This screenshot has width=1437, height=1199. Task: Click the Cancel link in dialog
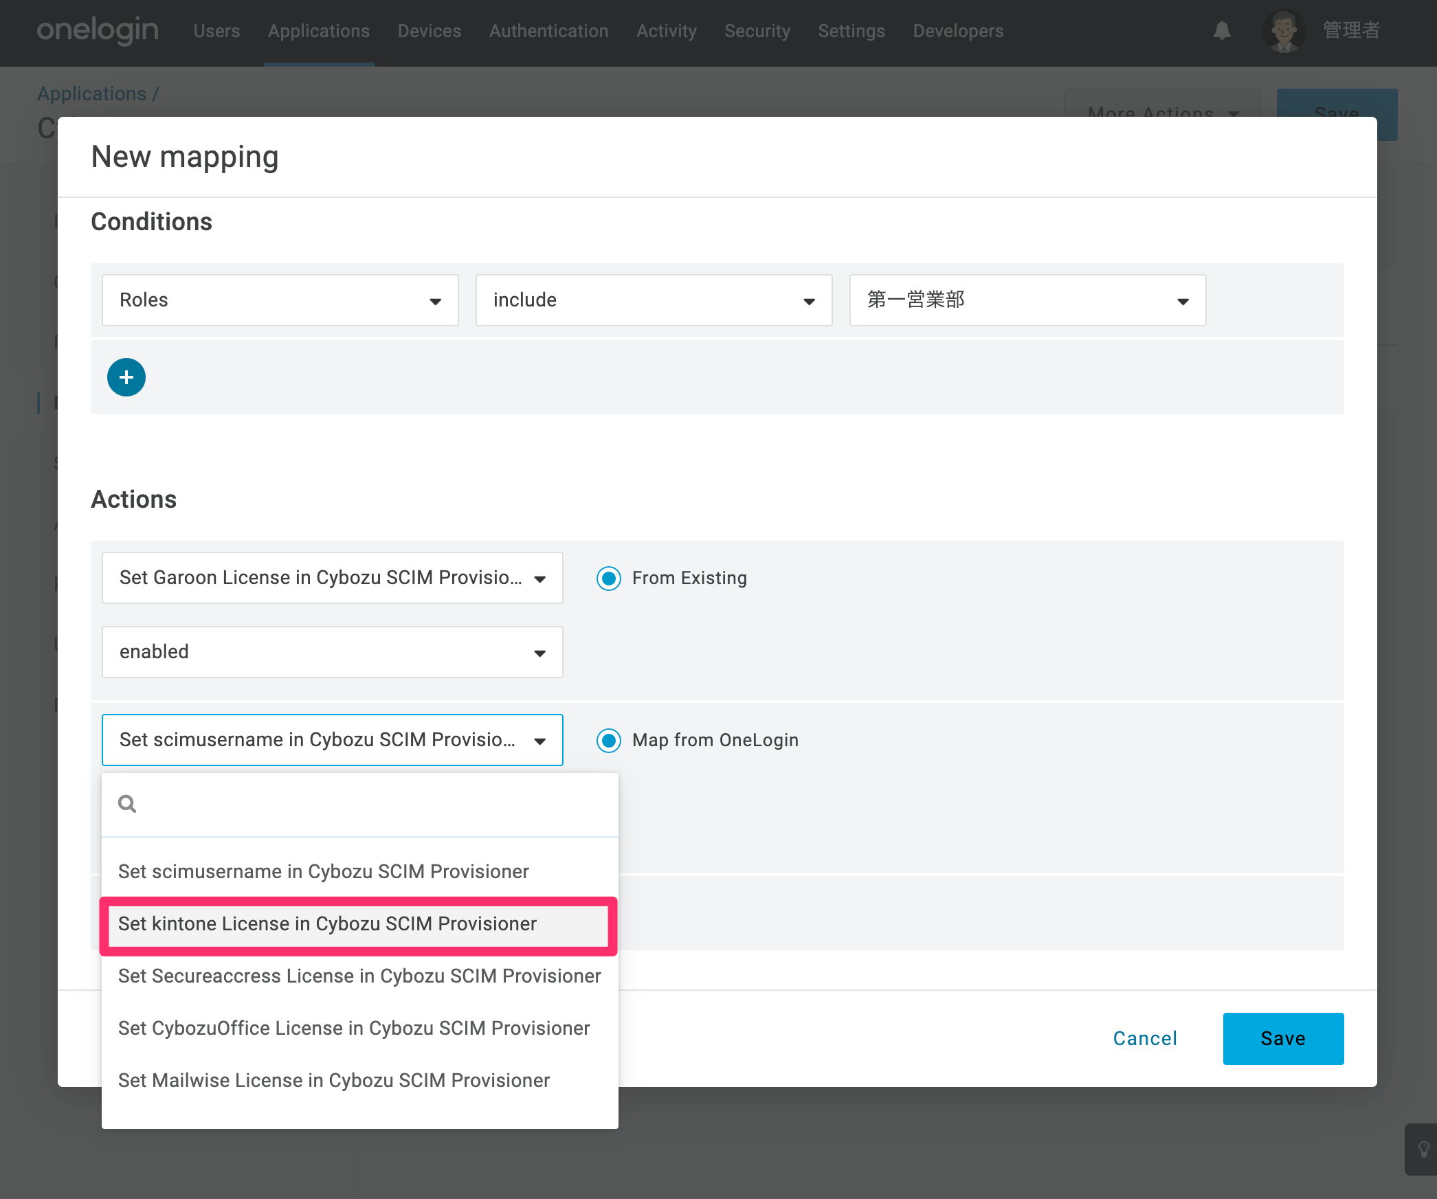coord(1145,1039)
